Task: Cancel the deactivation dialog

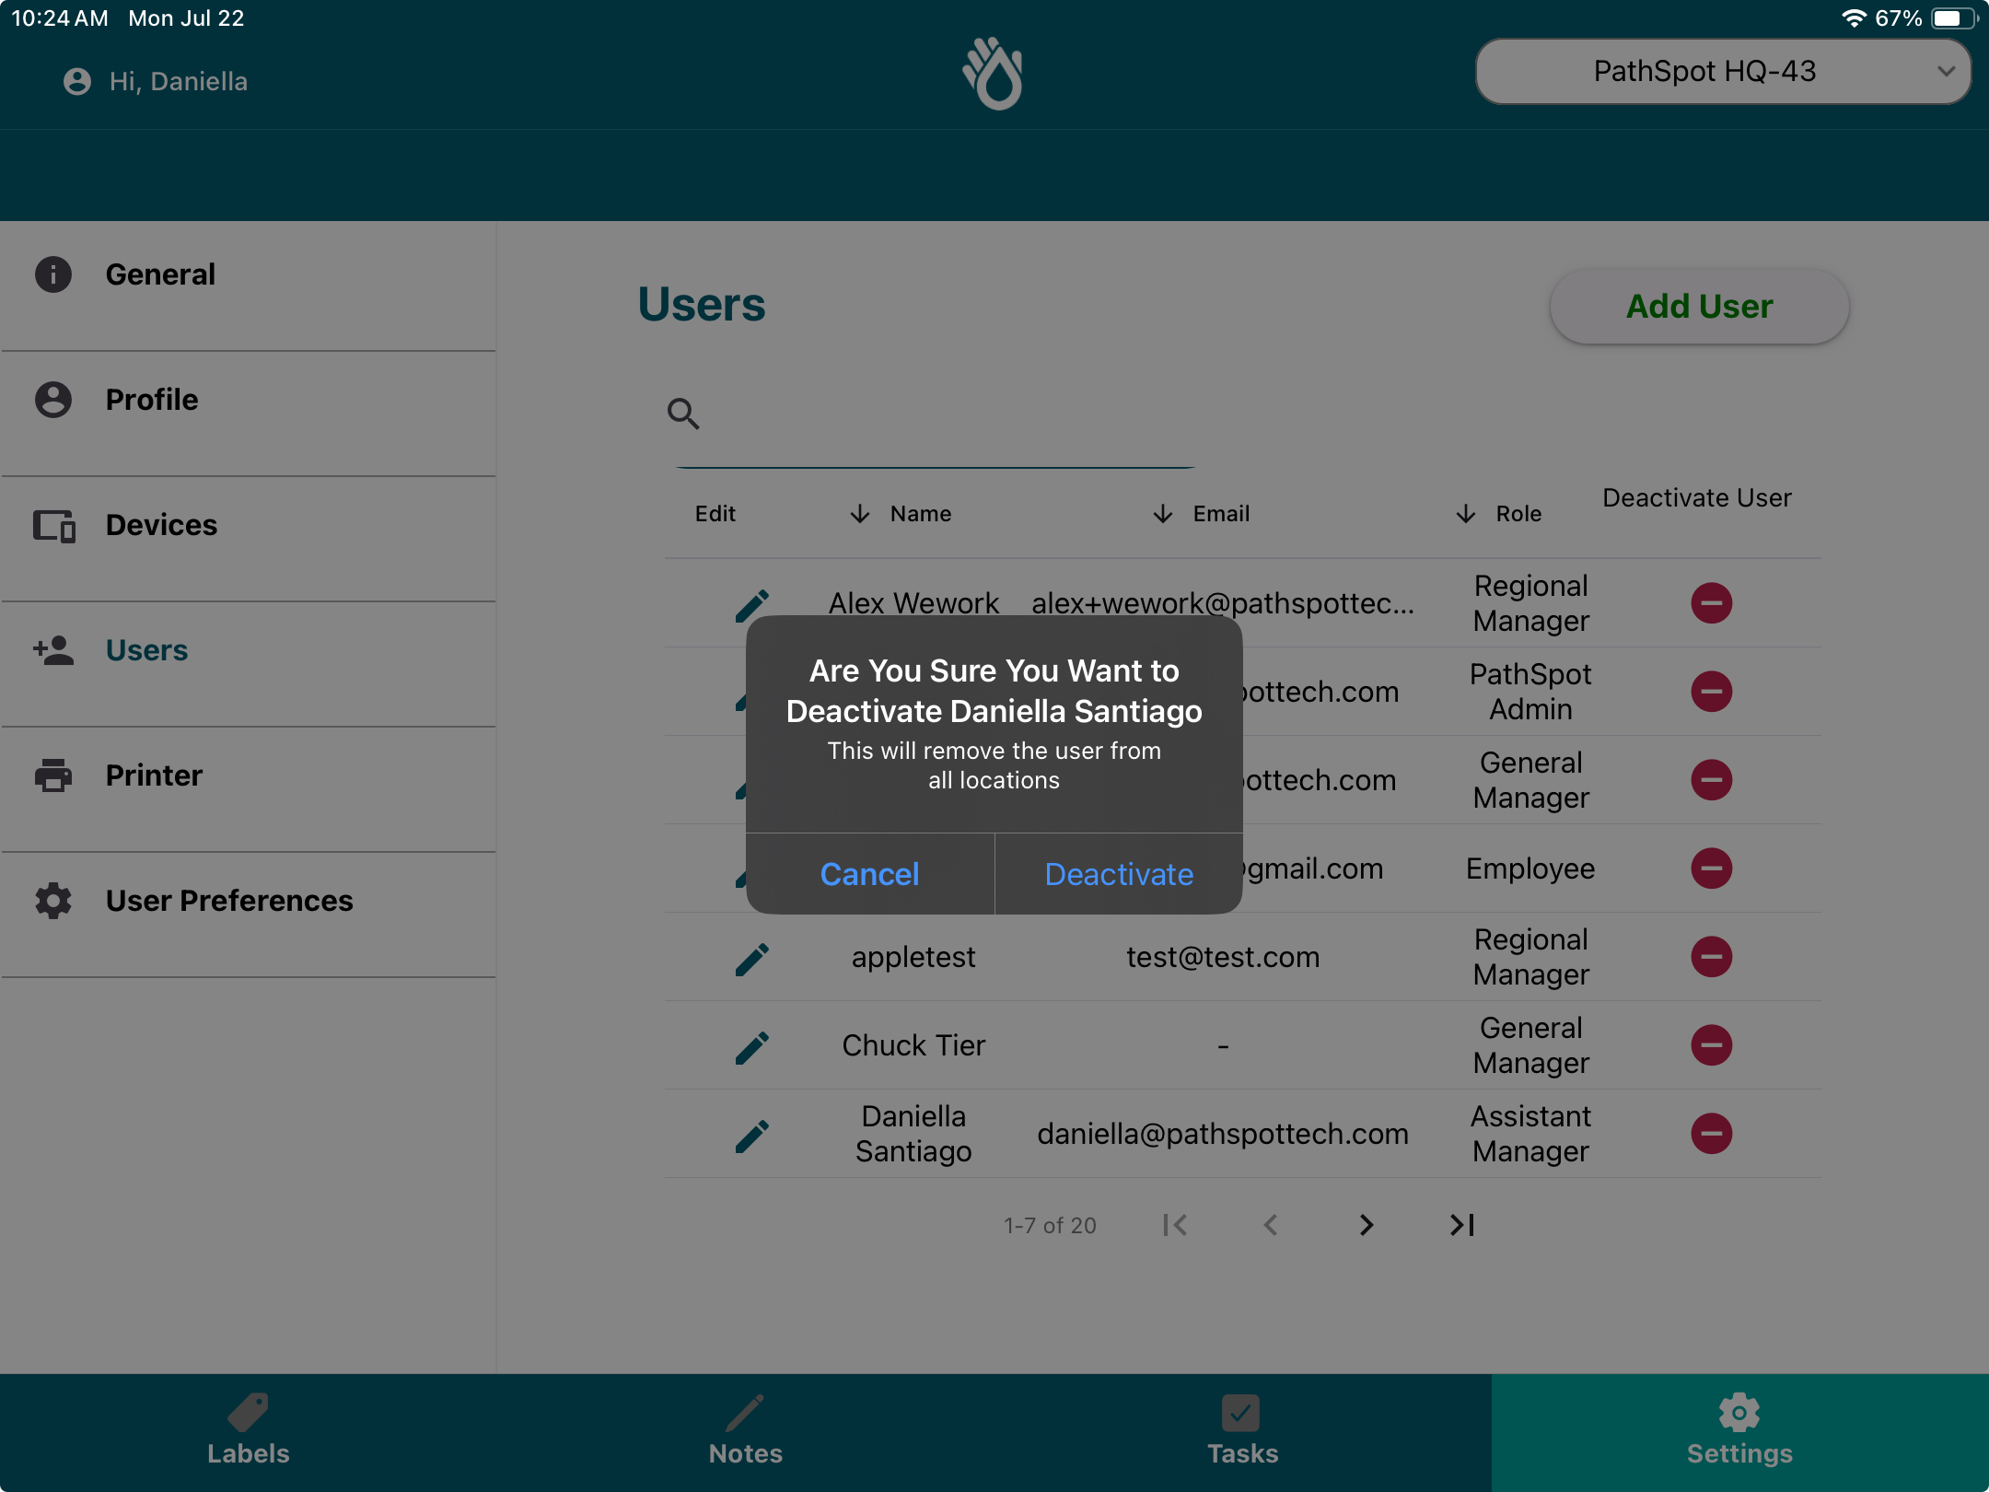Action: coord(870,874)
